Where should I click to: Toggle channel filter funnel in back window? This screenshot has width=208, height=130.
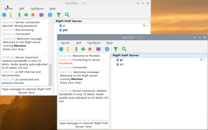coord(59,15)
